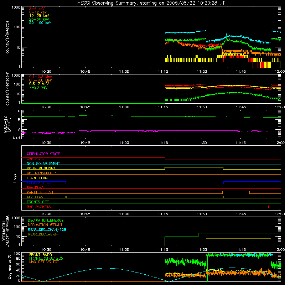Click the 0.8-7 MeV legend label

click(x=39, y=84)
